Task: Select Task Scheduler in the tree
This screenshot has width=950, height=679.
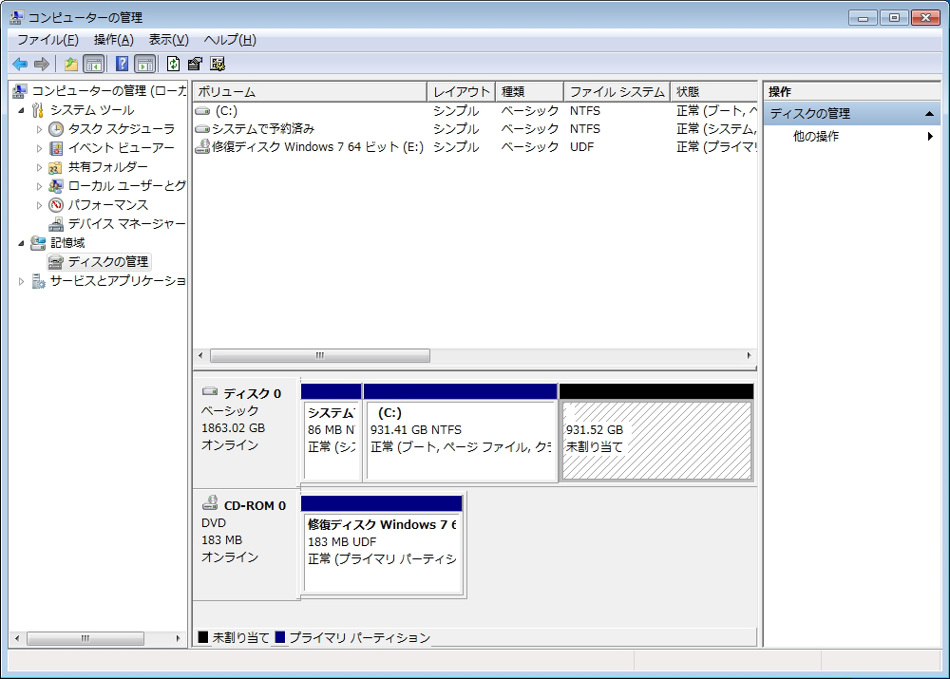Action: click(121, 129)
